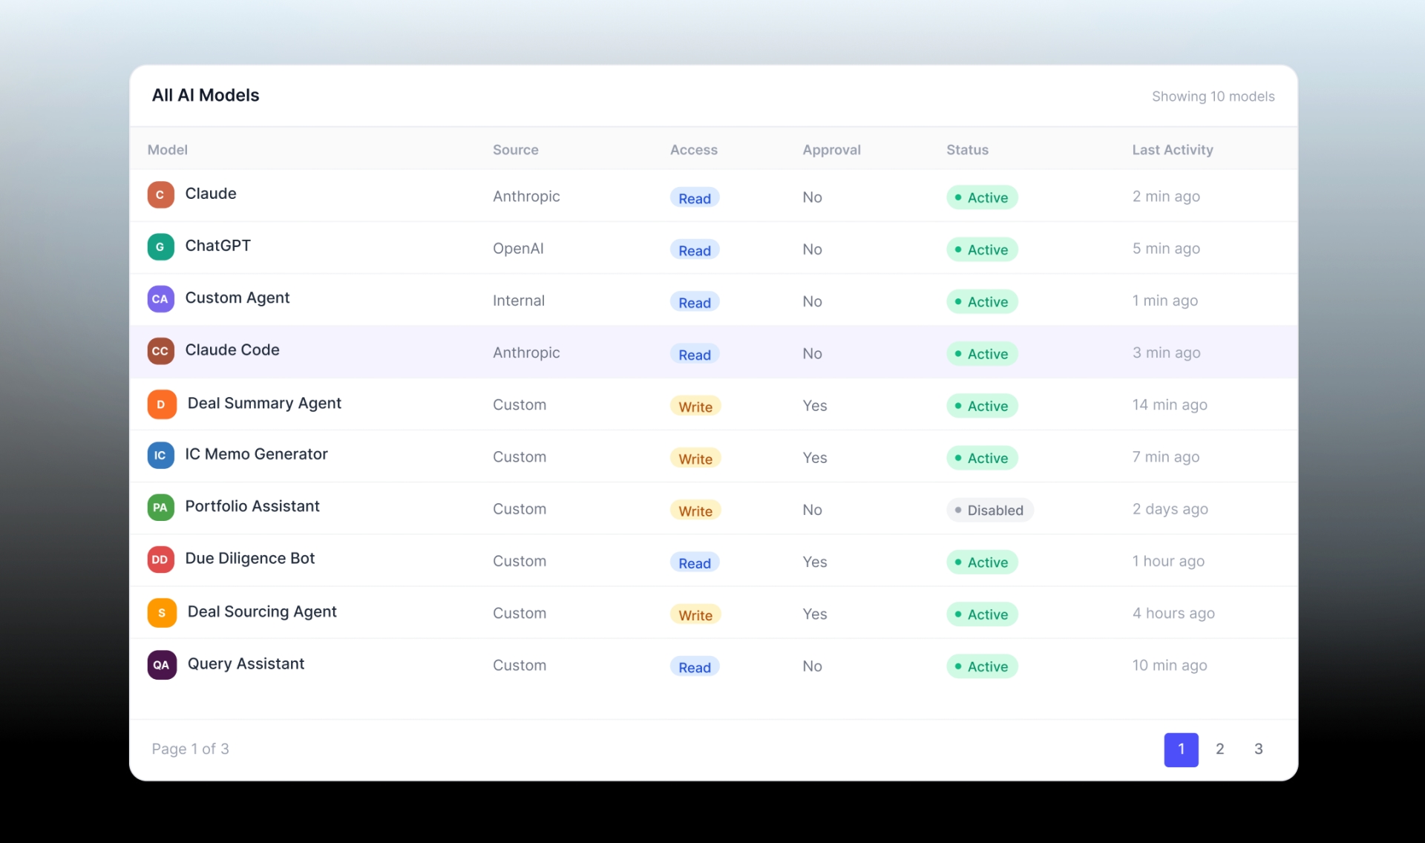Click the Write badge for Deal Sourcing Agent
The height and width of the screenshot is (843, 1425).
tap(695, 615)
